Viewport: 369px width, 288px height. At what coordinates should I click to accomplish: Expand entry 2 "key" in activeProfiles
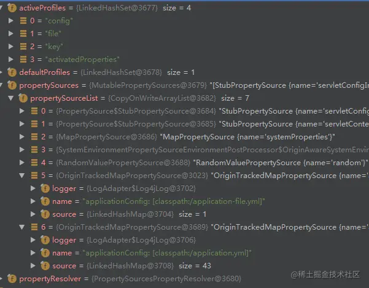(11, 47)
